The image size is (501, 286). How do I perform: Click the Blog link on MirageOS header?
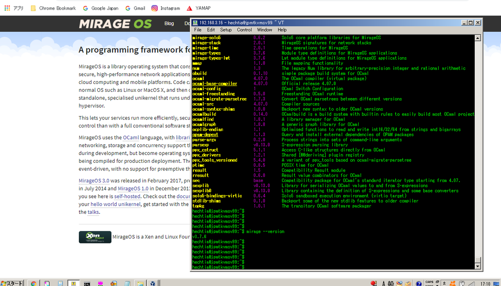169,23
